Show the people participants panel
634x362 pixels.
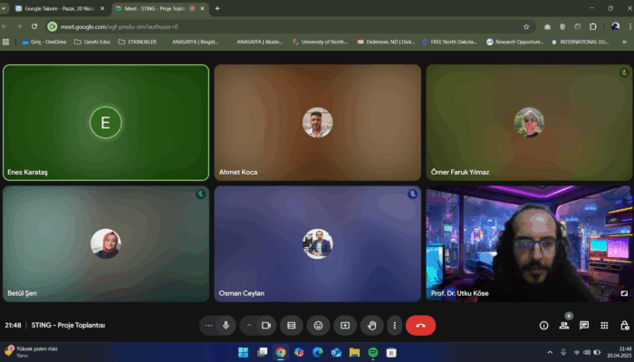(x=563, y=325)
